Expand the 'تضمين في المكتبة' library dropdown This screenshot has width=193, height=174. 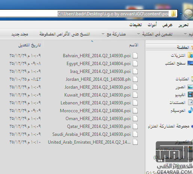[138, 34]
